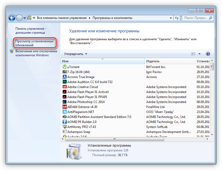This screenshot has width=222, height=170.
Task: Click the Forward navigation arrow
Action: 19,18
